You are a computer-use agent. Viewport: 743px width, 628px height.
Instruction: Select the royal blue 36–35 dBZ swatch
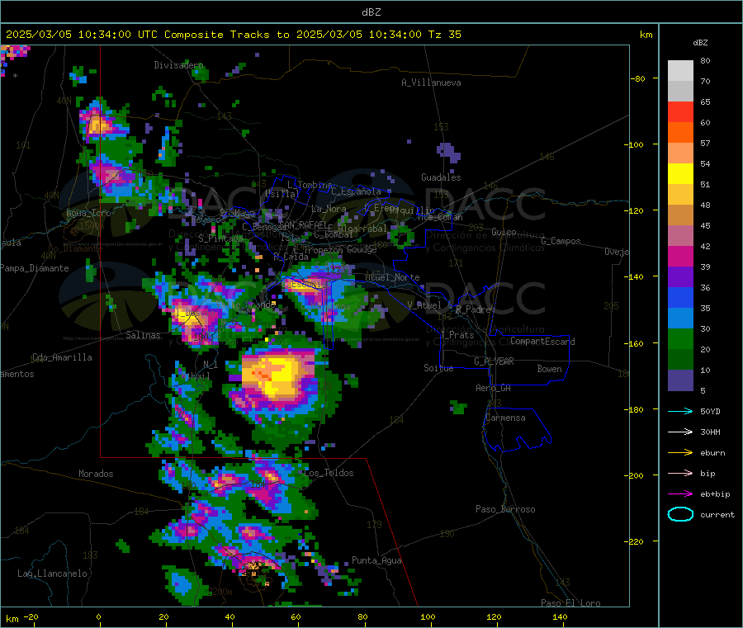tap(680, 298)
